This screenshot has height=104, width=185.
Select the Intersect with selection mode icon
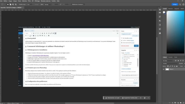tap(16, 5)
